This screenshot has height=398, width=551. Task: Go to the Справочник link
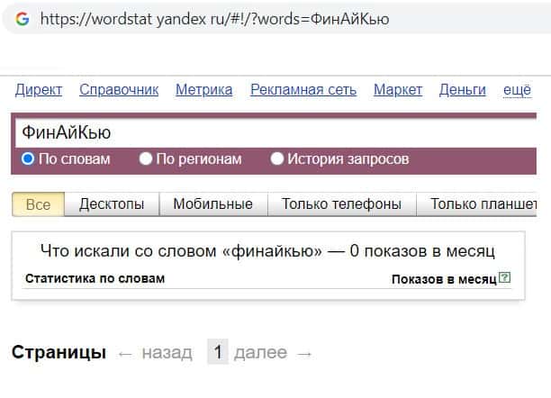(x=119, y=89)
